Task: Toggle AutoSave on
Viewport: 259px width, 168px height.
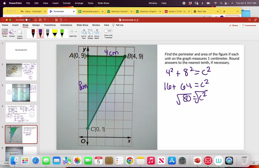Action: (29, 19)
